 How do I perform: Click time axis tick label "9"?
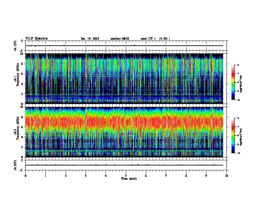click(x=206, y=176)
